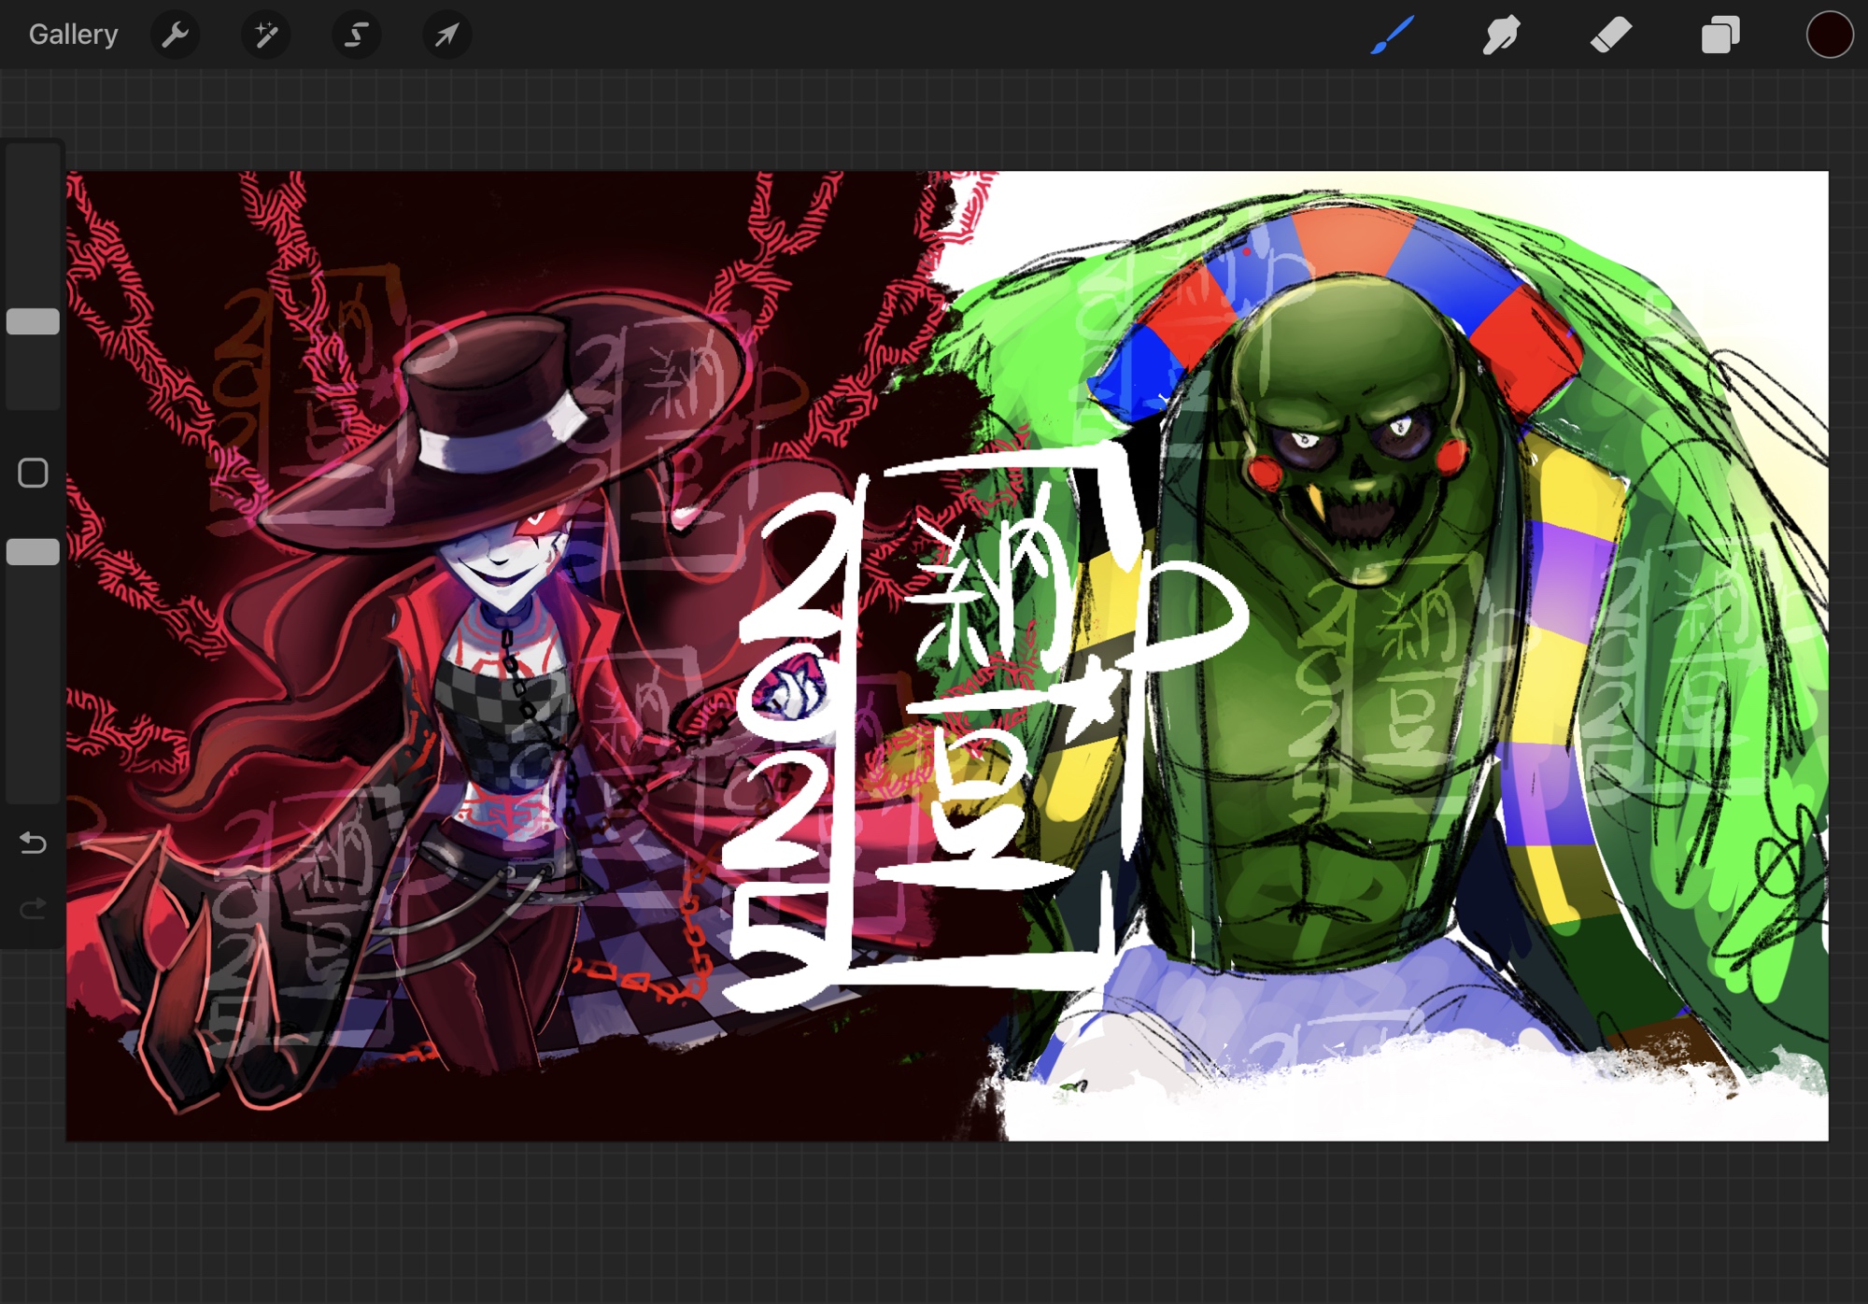The height and width of the screenshot is (1304, 1868).
Task: Open the Gallery view
Action: tap(73, 35)
